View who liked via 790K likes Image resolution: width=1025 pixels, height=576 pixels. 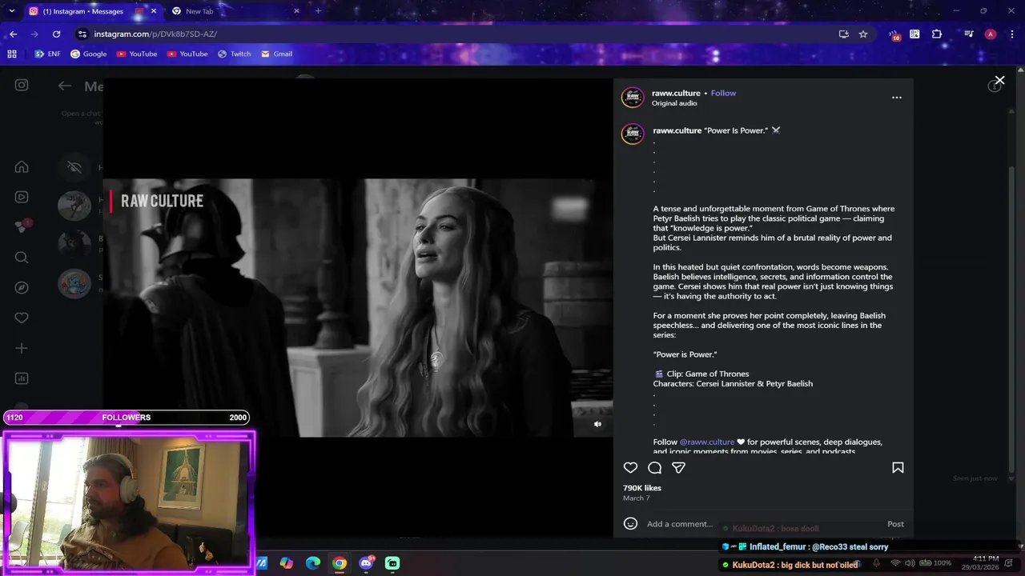click(x=642, y=488)
